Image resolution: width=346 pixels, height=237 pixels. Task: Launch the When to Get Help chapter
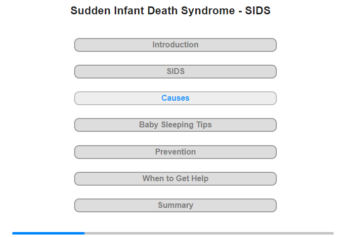pos(175,179)
